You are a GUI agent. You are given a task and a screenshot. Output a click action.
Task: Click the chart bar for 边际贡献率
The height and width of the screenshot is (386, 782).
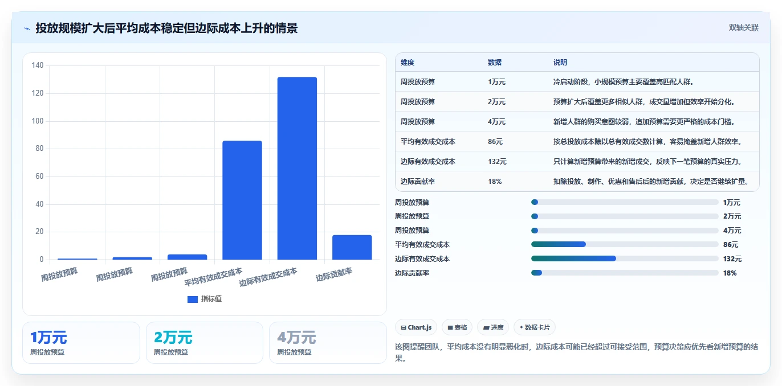point(352,247)
